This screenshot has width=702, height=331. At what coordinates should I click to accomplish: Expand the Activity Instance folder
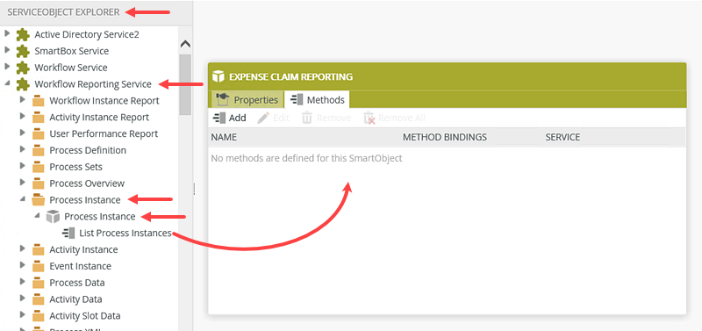point(23,248)
